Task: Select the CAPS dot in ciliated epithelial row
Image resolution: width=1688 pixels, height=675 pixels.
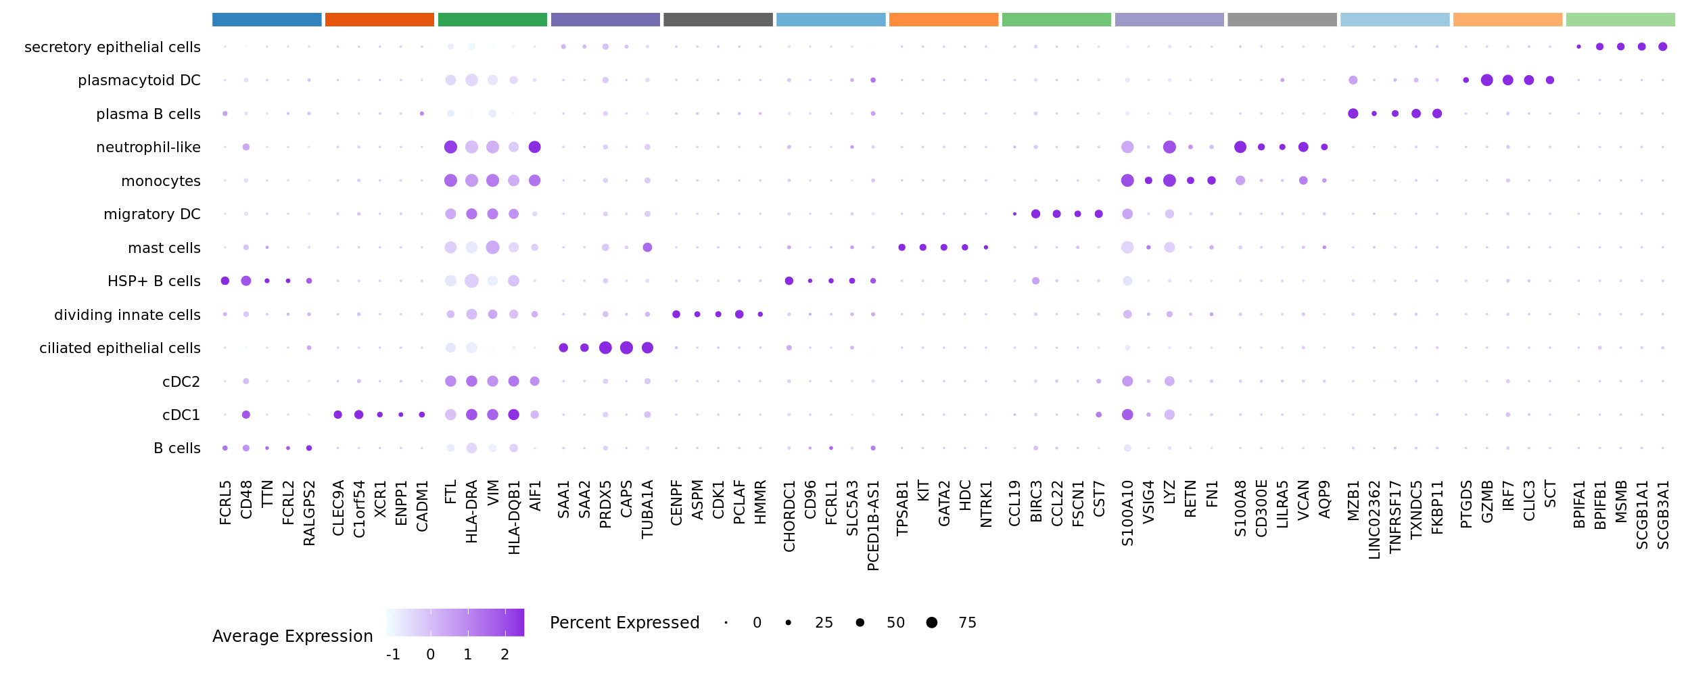Action: tap(626, 348)
